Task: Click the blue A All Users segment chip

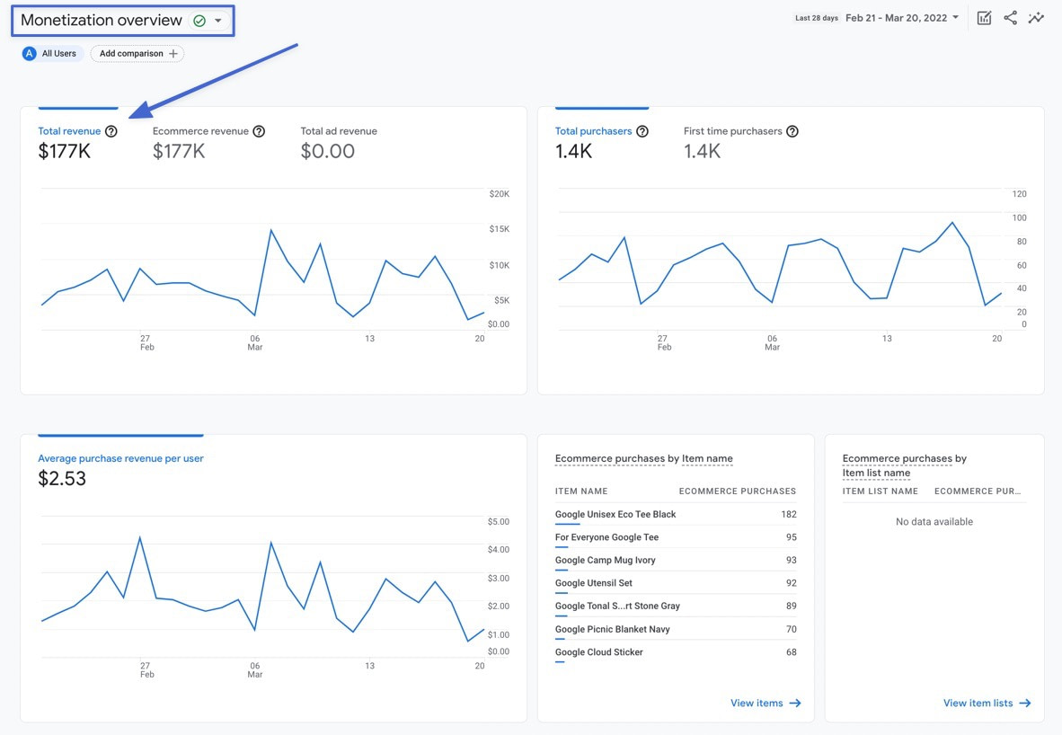Action: [49, 53]
